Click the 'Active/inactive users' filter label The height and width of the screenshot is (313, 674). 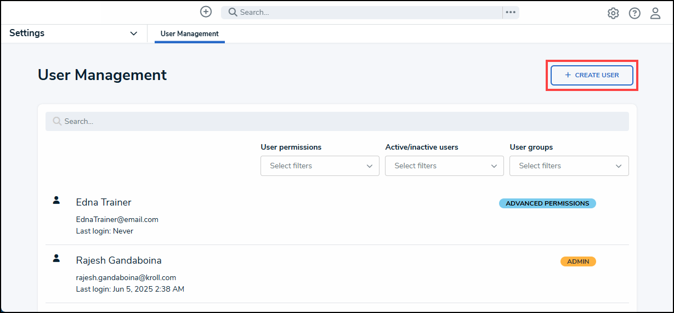click(422, 147)
